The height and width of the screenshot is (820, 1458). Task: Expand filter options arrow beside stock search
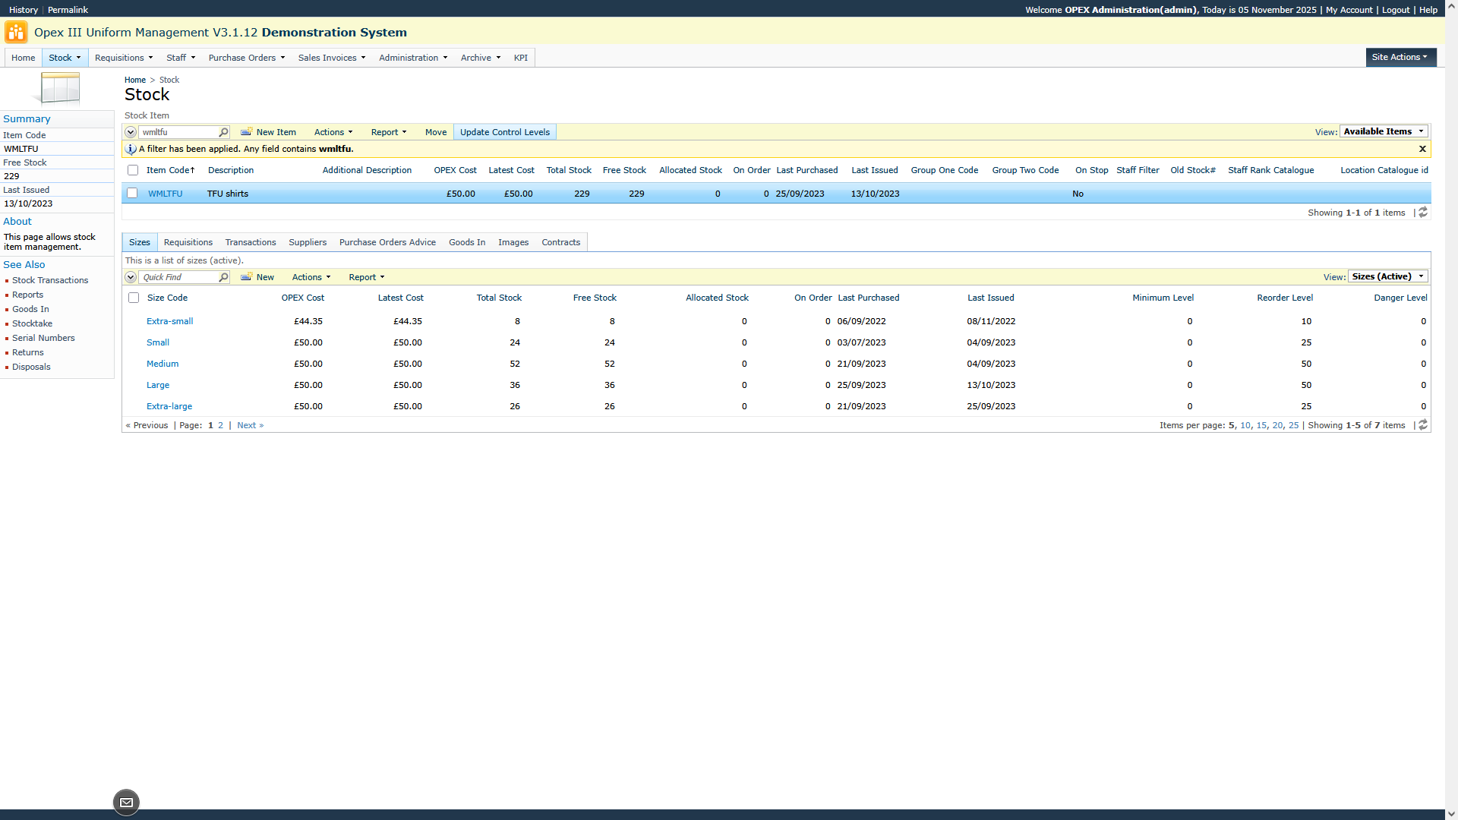[x=131, y=132]
